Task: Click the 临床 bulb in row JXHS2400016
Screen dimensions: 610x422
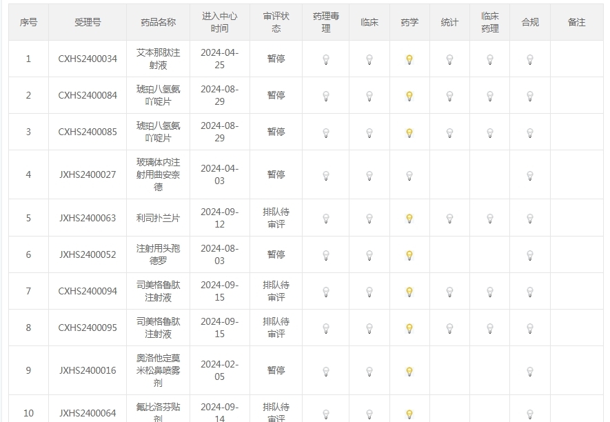Action: click(369, 371)
